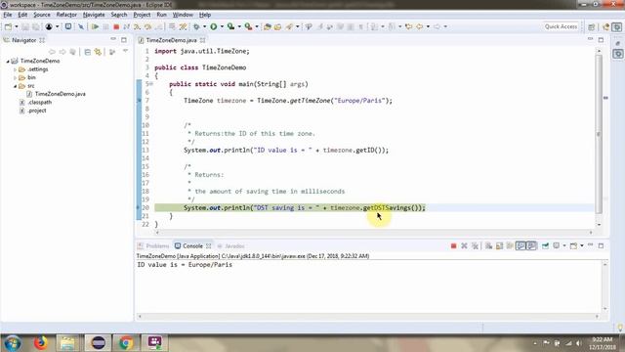
Task: Click the Open Perspective icon
Action: 592,26
